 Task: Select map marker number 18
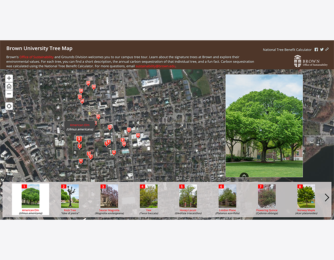[81, 91]
